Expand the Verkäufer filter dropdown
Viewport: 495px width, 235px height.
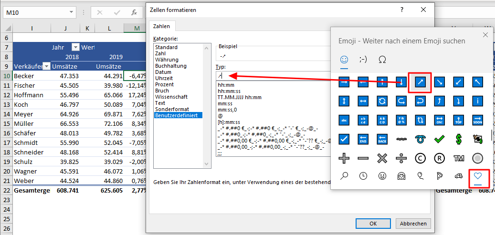[x=46, y=66]
